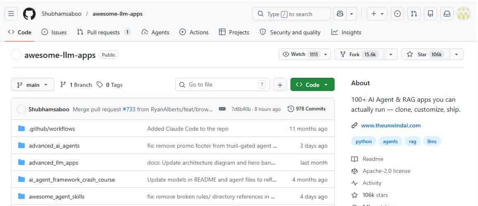The image size is (478, 206).
Task: Open the notifications inbox icon
Action: pyautogui.click(x=447, y=14)
